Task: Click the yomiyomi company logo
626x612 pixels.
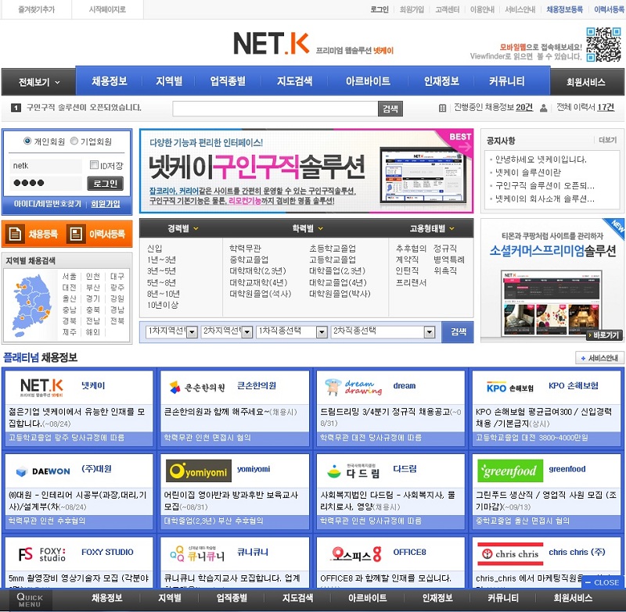Action: [x=198, y=471]
